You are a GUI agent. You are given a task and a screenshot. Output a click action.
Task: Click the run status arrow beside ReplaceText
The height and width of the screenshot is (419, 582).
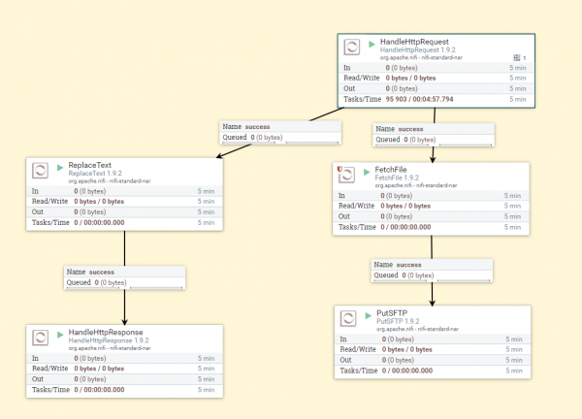pyautogui.click(x=59, y=166)
